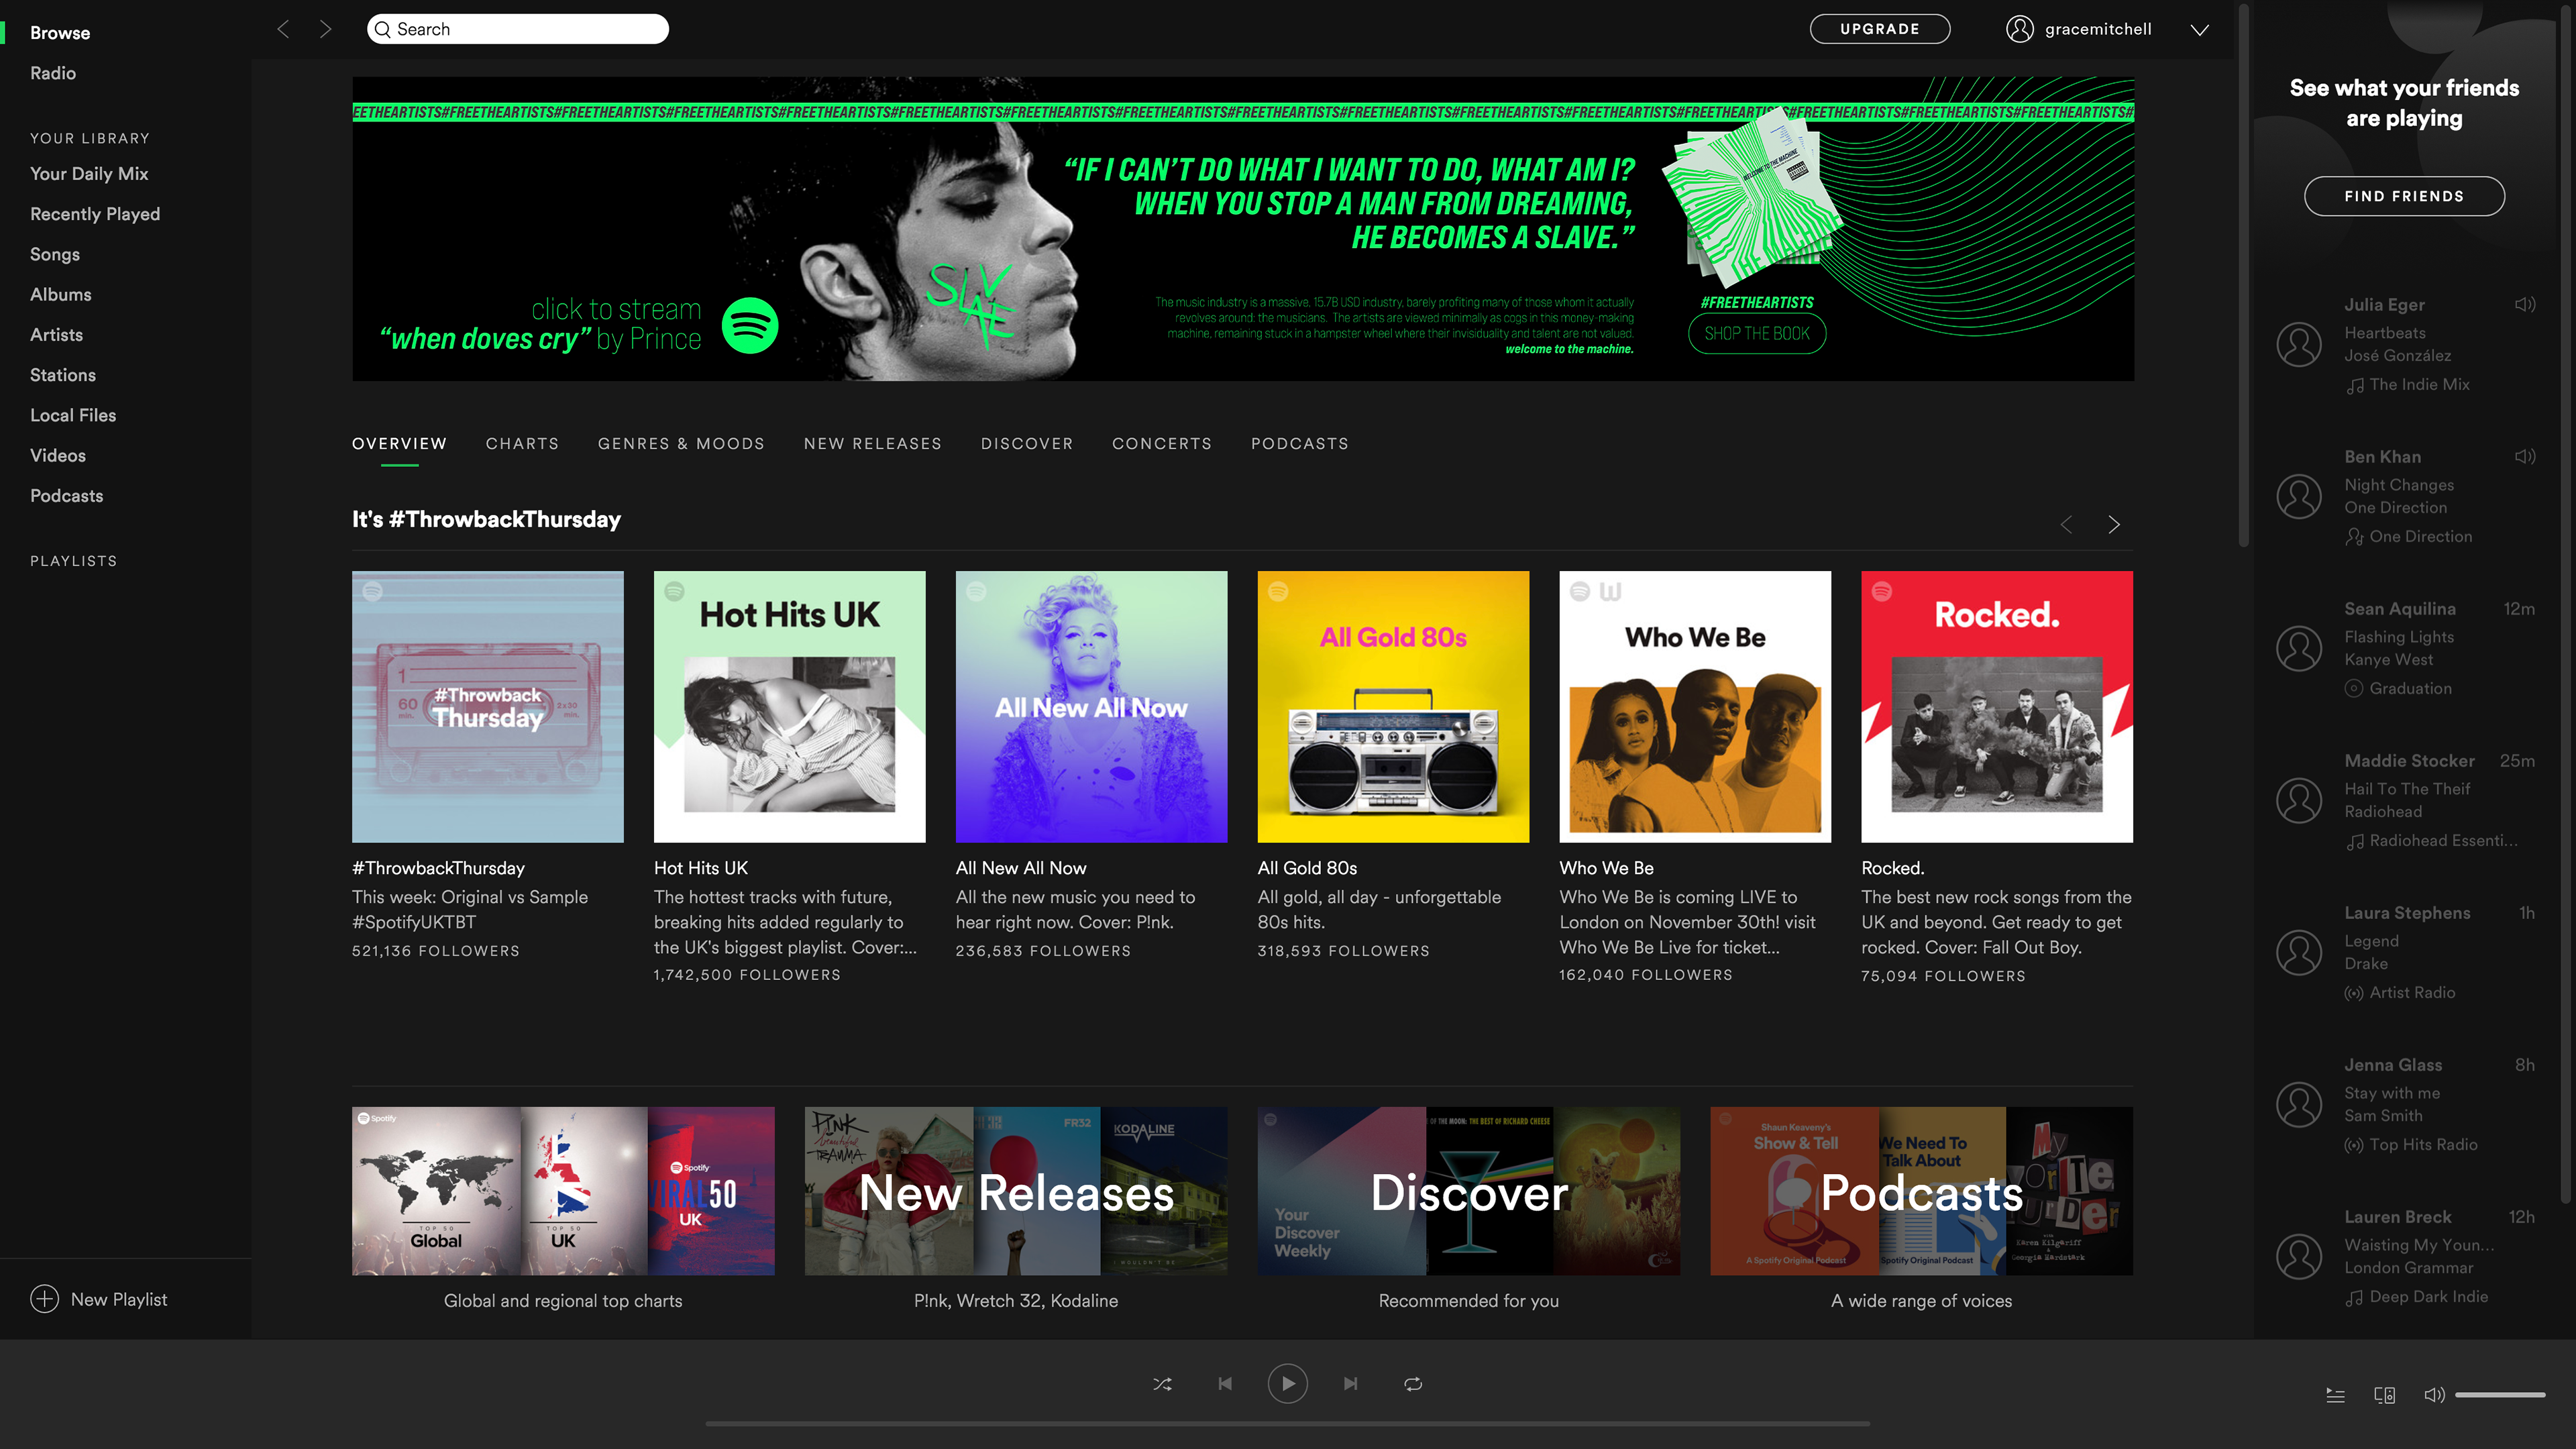Click the FIND FRIENDS button

[x=2404, y=196]
